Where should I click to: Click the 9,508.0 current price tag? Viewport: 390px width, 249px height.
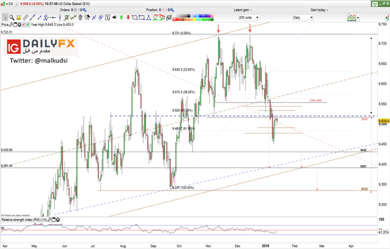point(384,121)
